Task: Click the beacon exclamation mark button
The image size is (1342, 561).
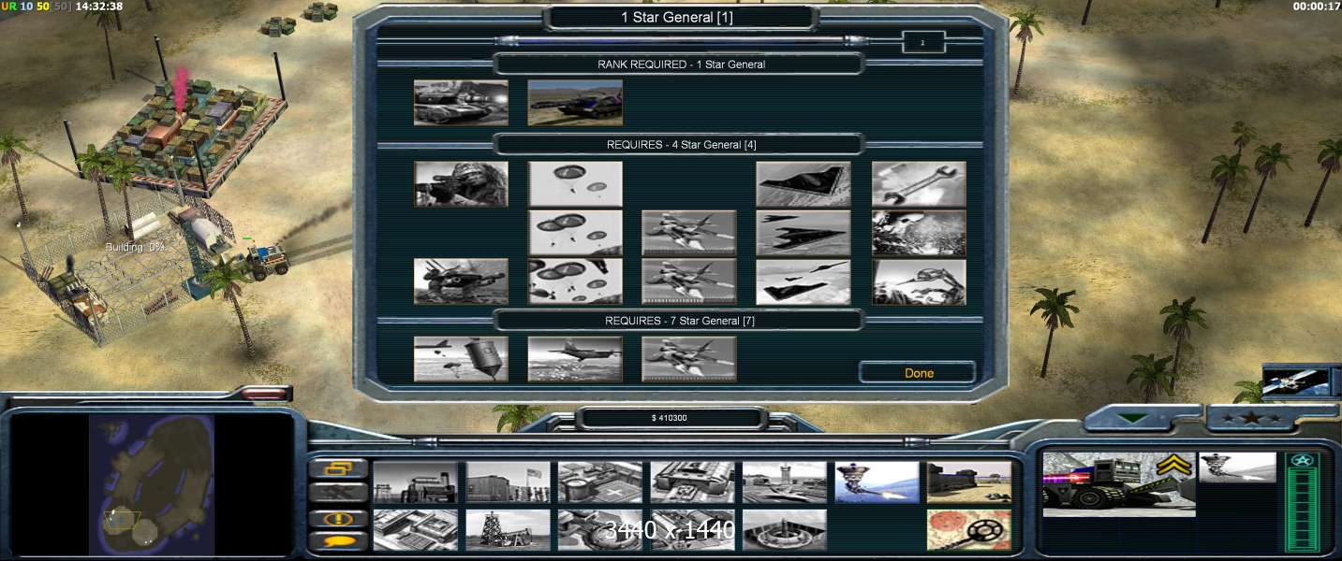Action: (338, 517)
